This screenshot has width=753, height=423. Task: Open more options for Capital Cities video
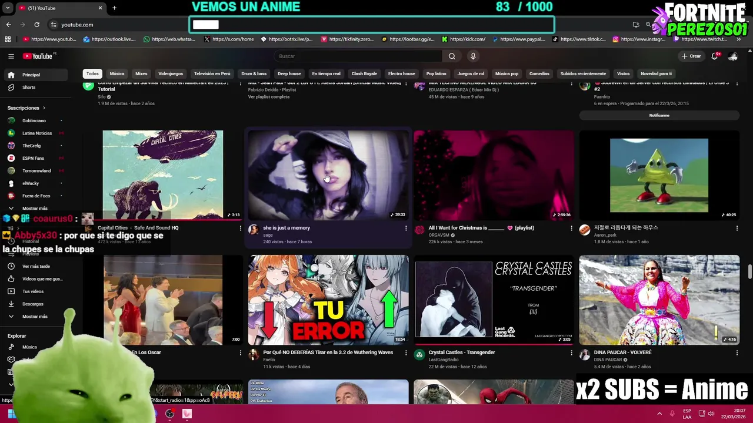pos(240,228)
